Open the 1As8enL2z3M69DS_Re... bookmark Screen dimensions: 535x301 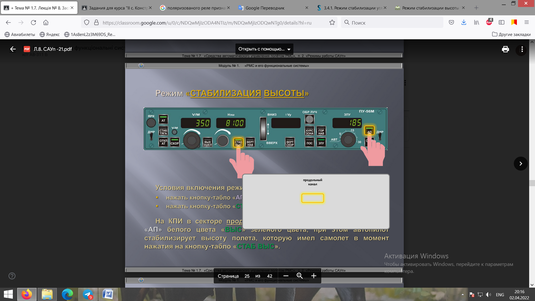[x=90, y=34]
